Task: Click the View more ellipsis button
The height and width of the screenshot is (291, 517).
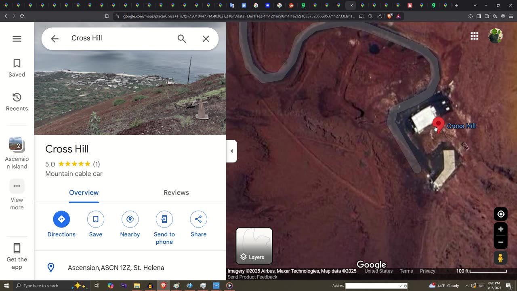Action: (17, 186)
